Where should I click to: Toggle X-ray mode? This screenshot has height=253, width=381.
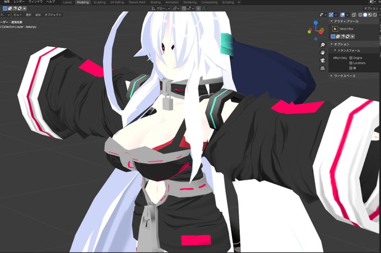(x=354, y=15)
